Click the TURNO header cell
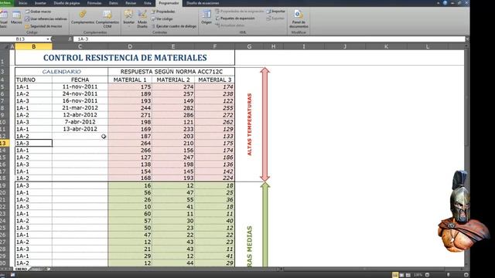Screen dimensions: 495x278 tap(33, 80)
